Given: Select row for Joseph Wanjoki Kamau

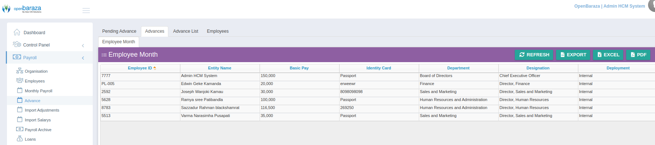Looking at the screenshot, I should point(378,92).
